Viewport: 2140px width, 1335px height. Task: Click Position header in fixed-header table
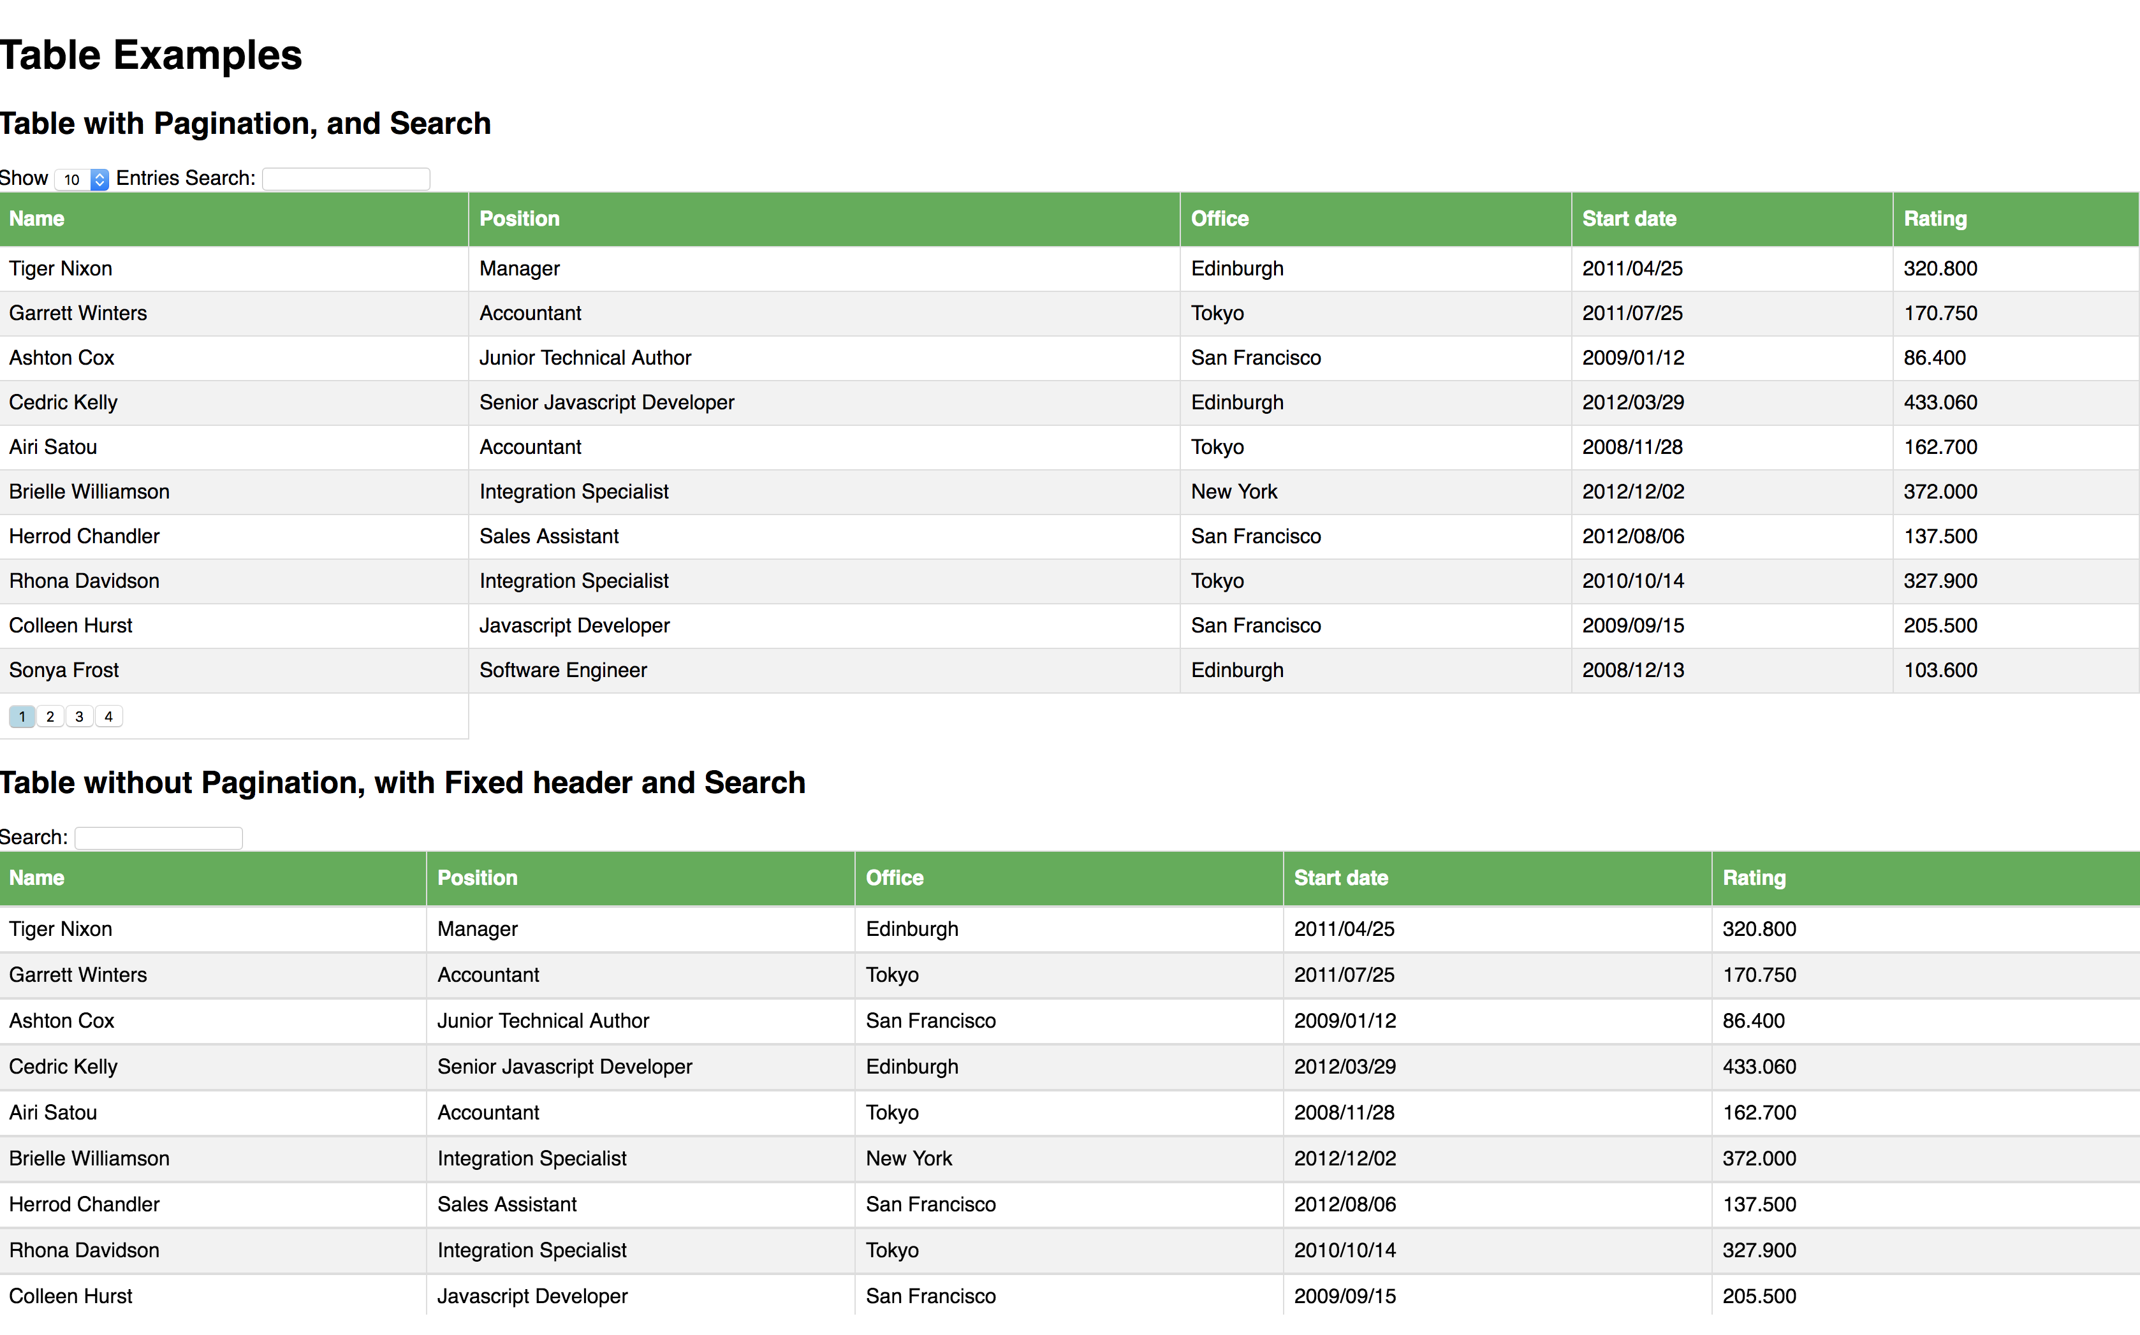click(x=477, y=878)
